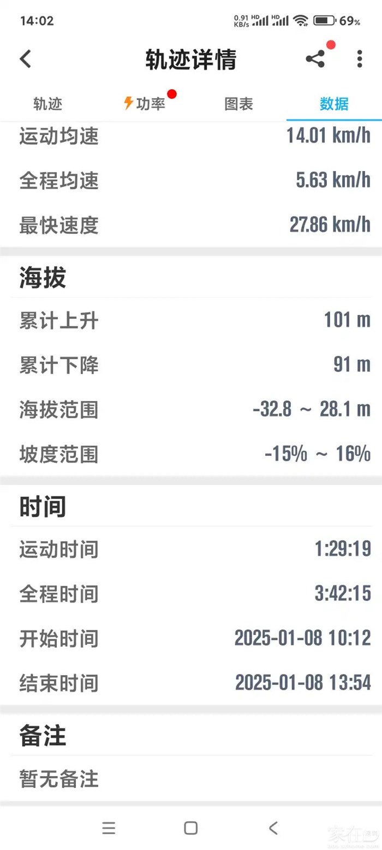
Task: Tap the battery status icon
Action: (x=324, y=21)
